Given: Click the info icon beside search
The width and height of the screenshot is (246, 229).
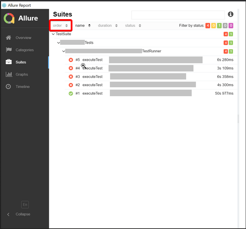Looking at the screenshot, I should pyautogui.click(x=231, y=14).
